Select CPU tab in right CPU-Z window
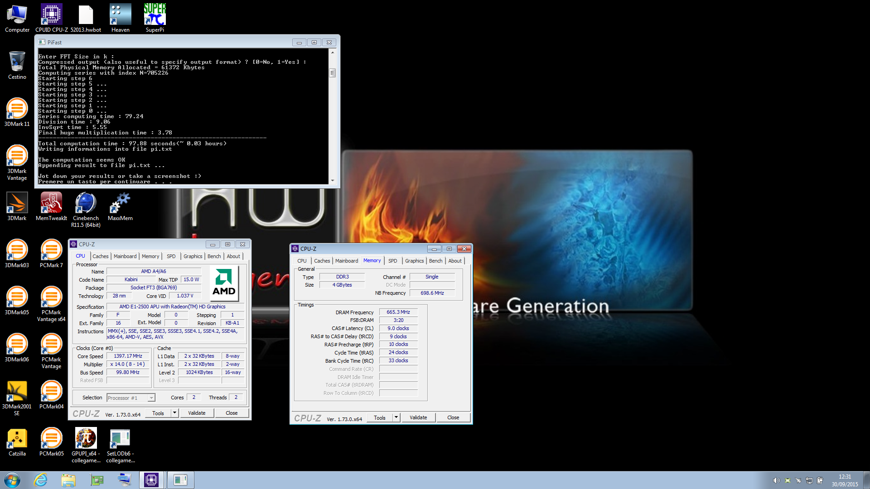The width and height of the screenshot is (870, 489). (x=302, y=261)
